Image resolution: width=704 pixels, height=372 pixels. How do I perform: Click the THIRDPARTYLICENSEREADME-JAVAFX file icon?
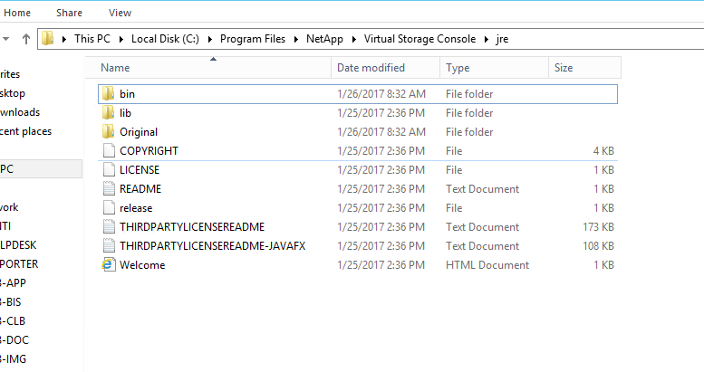pos(108,246)
